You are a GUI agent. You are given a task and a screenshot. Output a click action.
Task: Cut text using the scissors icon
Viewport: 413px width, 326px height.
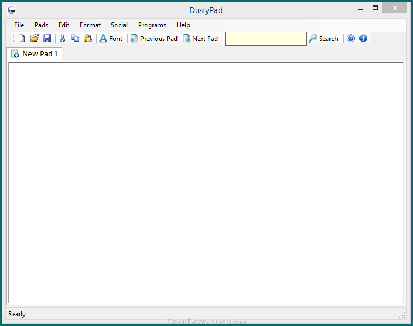click(x=62, y=38)
